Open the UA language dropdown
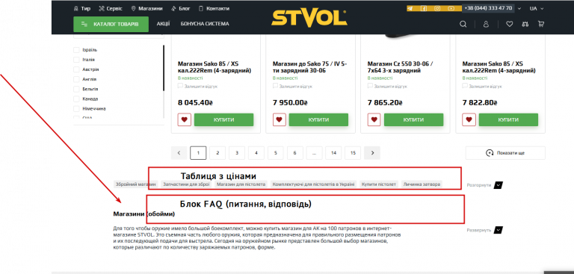The width and height of the screenshot is (574, 274). tap(537, 8)
